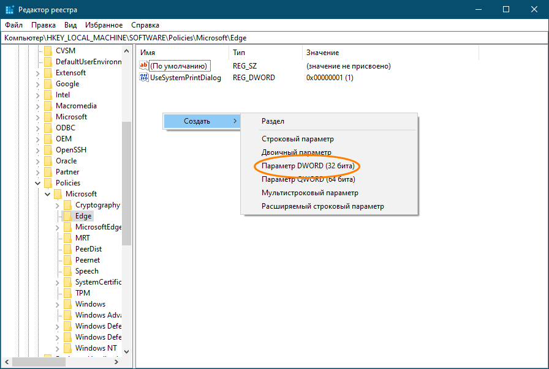Select the MicrosoftEdge key label
549x369 pixels.
99,227
